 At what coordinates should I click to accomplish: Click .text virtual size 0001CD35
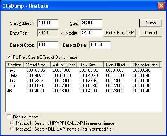coord(36,70)
